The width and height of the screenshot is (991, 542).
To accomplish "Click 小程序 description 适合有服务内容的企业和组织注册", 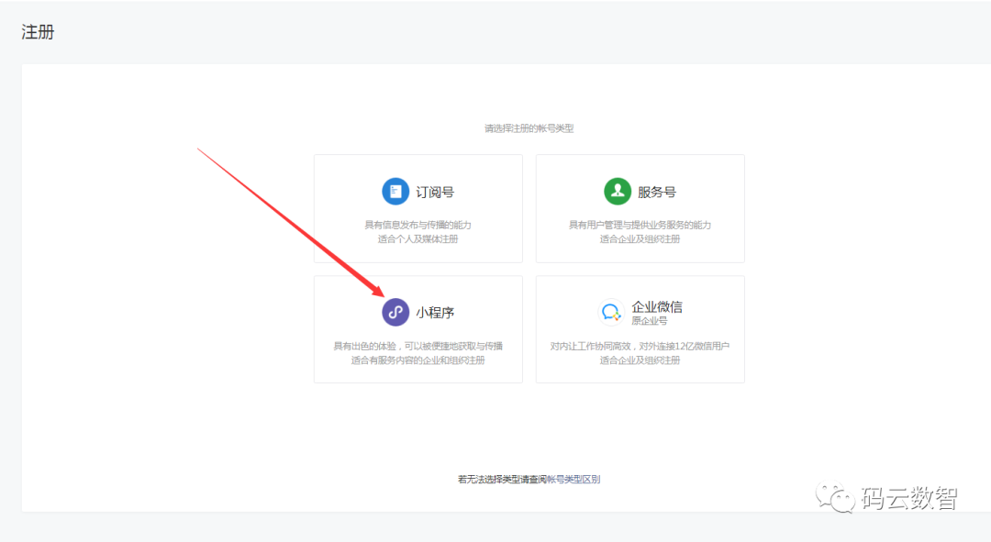I will tap(418, 360).
